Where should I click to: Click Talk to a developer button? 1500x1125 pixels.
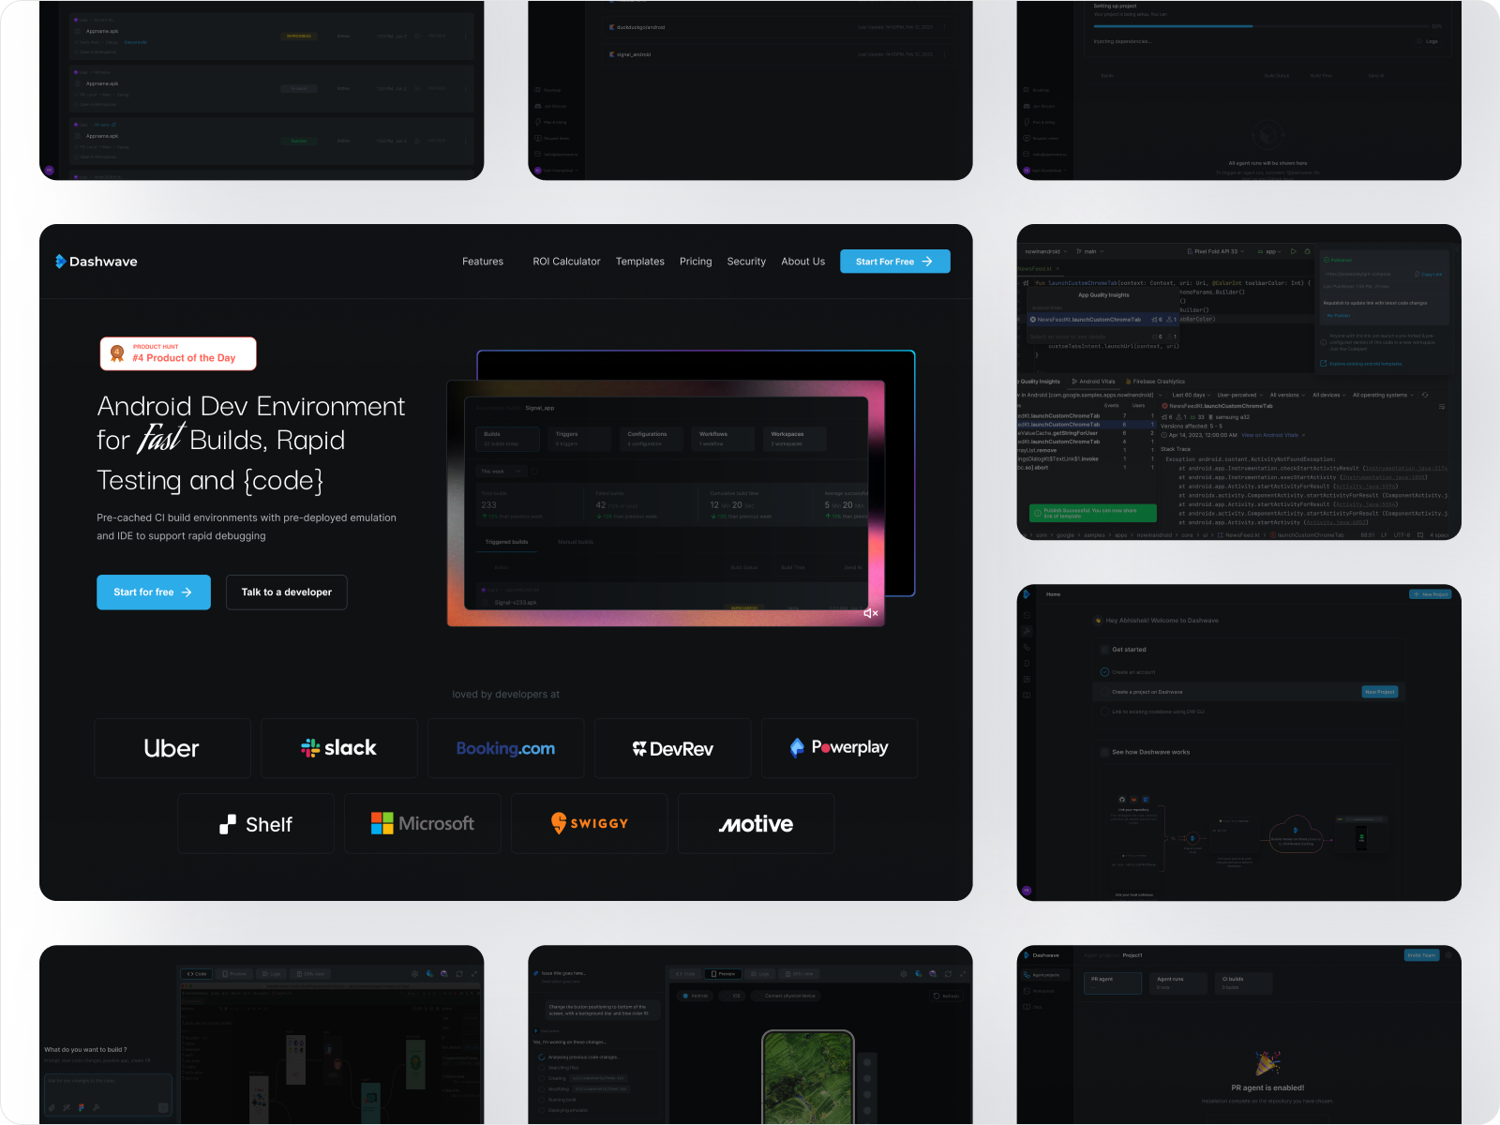[286, 592]
